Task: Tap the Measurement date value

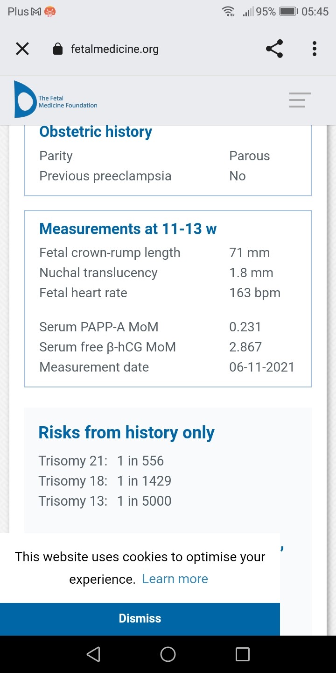Action: tap(262, 367)
